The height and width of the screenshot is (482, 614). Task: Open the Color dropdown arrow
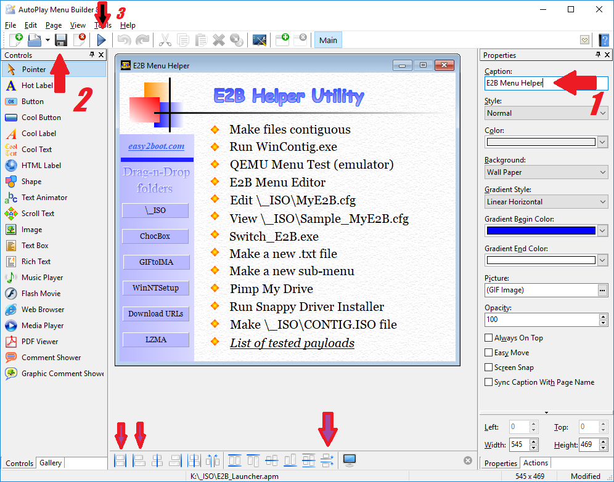click(x=603, y=142)
